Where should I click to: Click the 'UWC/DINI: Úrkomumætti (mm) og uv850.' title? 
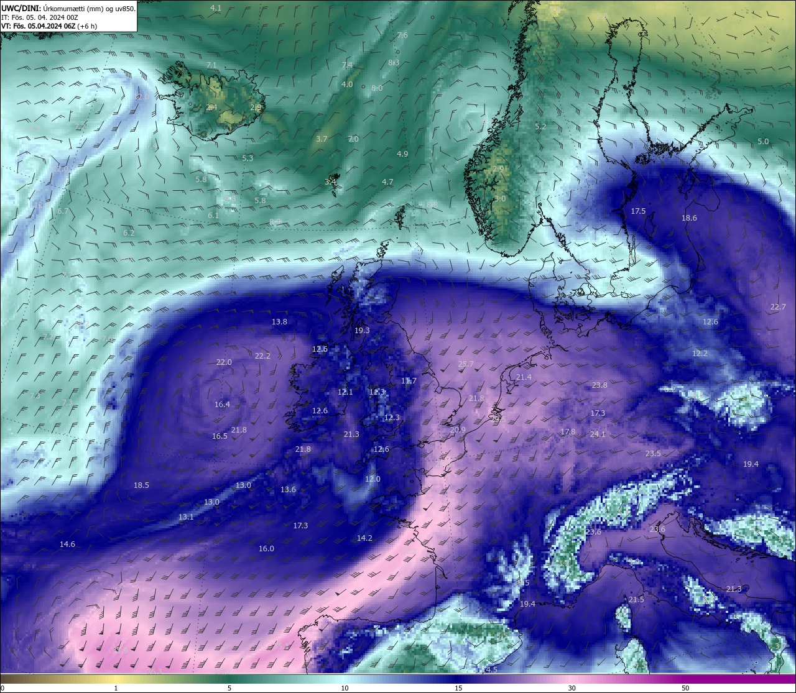(x=68, y=8)
